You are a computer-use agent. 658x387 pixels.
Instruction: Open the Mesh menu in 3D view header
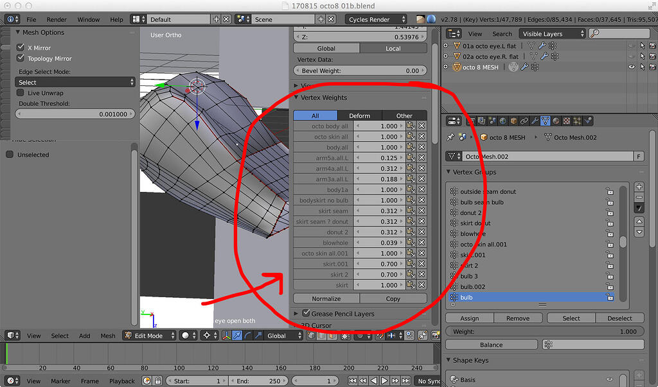(108, 336)
